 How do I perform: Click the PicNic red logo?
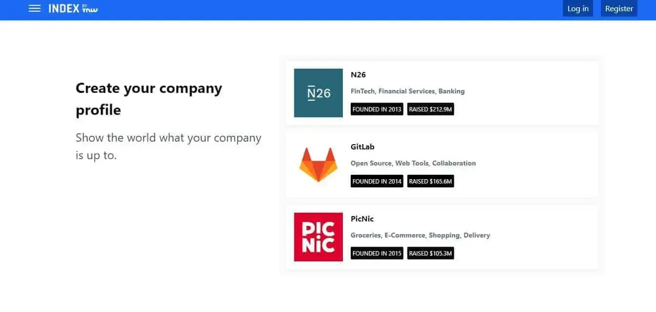pyautogui.click(x=318, y=237)
